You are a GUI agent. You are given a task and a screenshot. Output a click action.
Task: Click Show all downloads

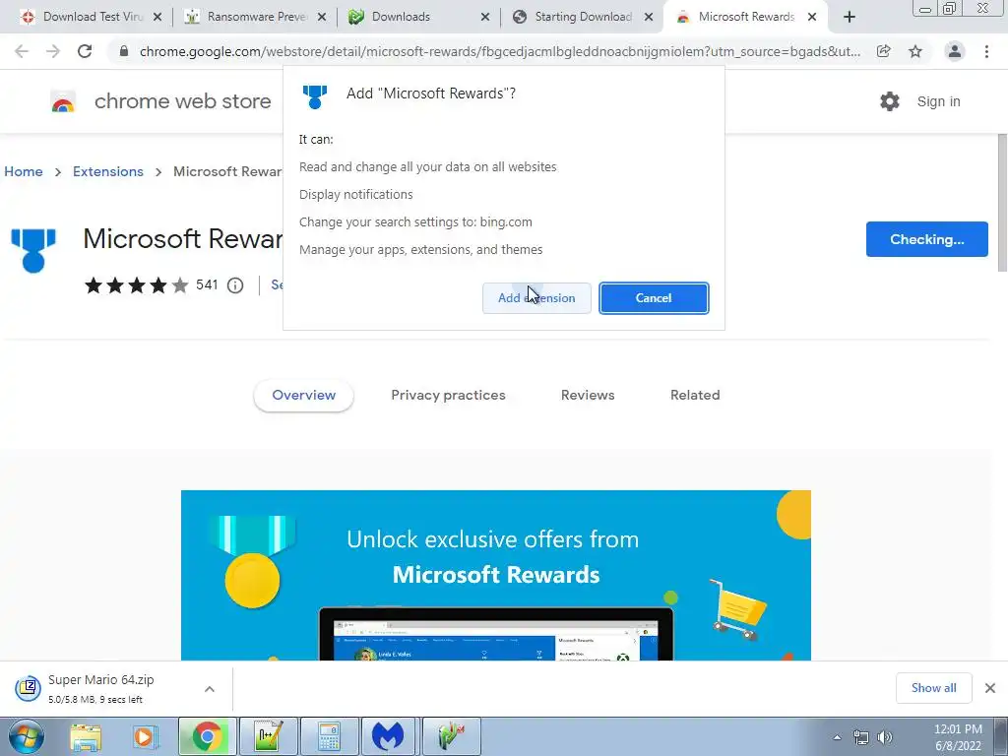click(x=933, y=688)
